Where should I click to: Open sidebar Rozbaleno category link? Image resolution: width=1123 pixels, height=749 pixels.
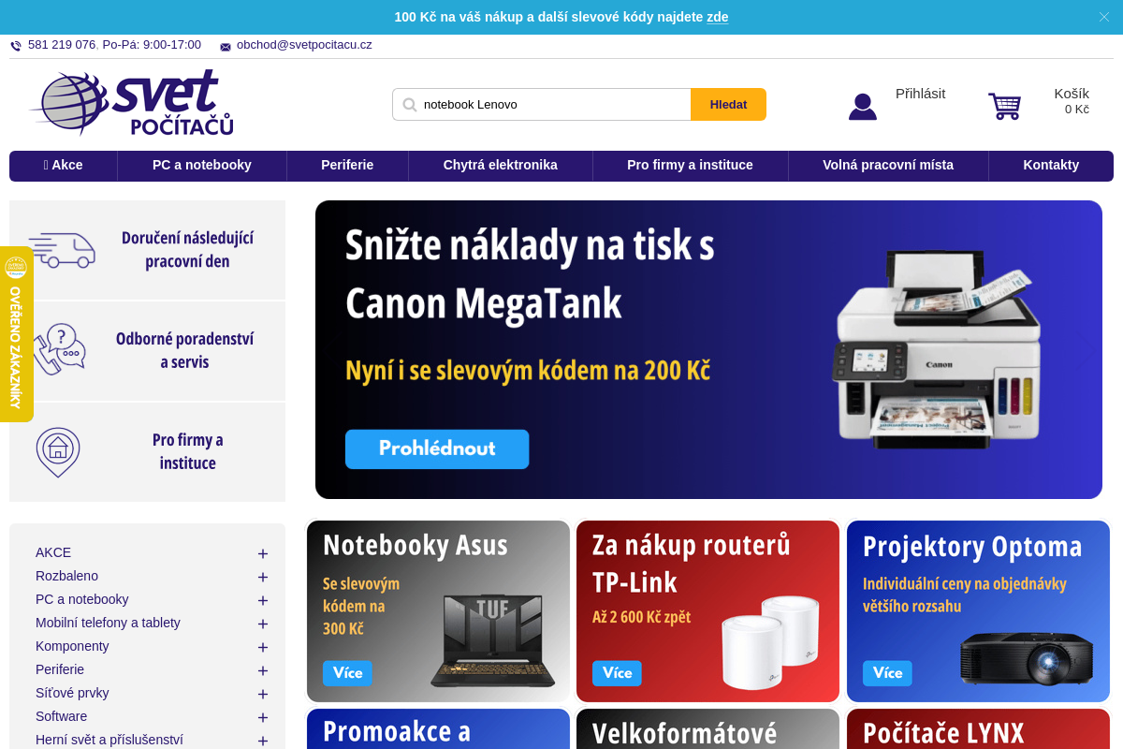66,576
